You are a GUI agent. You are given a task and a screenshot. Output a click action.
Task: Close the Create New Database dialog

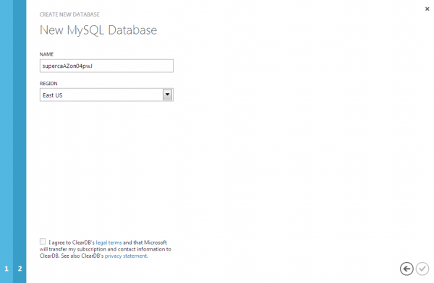pos(427,9)
